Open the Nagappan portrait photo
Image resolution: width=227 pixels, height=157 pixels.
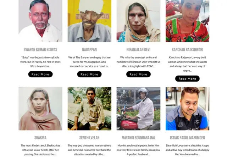[89, 21]
